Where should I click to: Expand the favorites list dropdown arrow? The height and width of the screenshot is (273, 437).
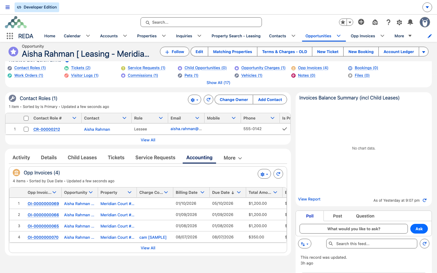click(x=350, y=22)
